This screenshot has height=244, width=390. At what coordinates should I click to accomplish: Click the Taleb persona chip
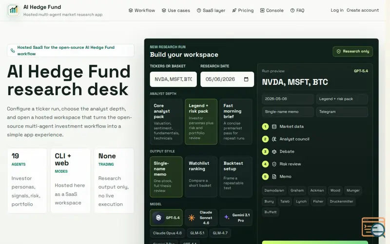pos(285,202)
